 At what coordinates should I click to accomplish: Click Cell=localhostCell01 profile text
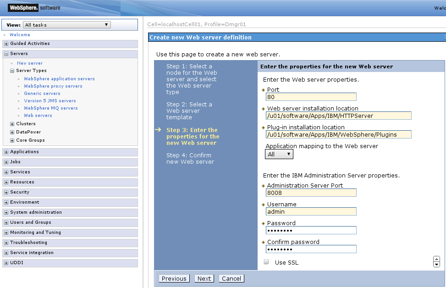point(197,24)
